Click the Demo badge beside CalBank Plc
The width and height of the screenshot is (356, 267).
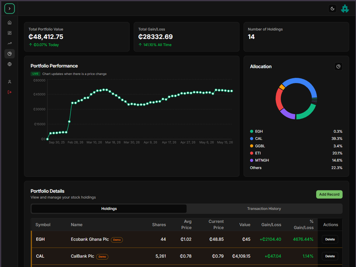coord(102,257)
